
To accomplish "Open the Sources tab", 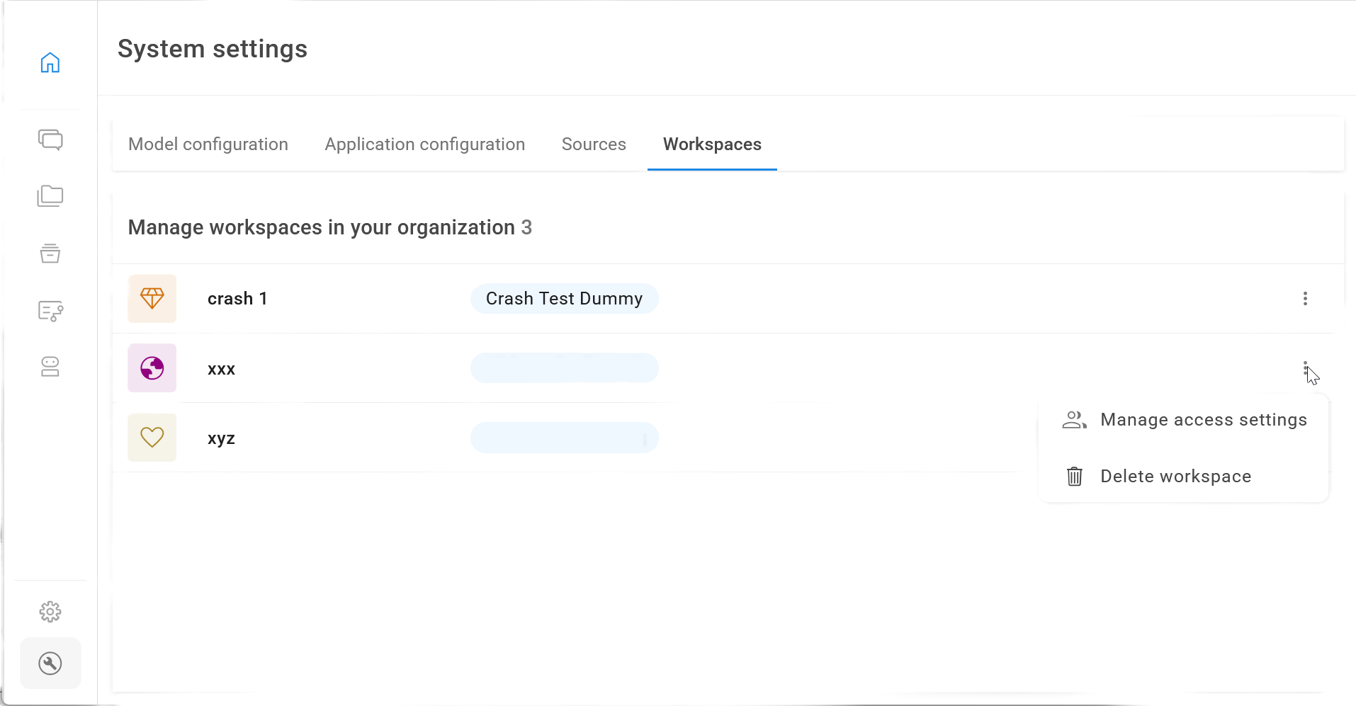I will (594, 144).
